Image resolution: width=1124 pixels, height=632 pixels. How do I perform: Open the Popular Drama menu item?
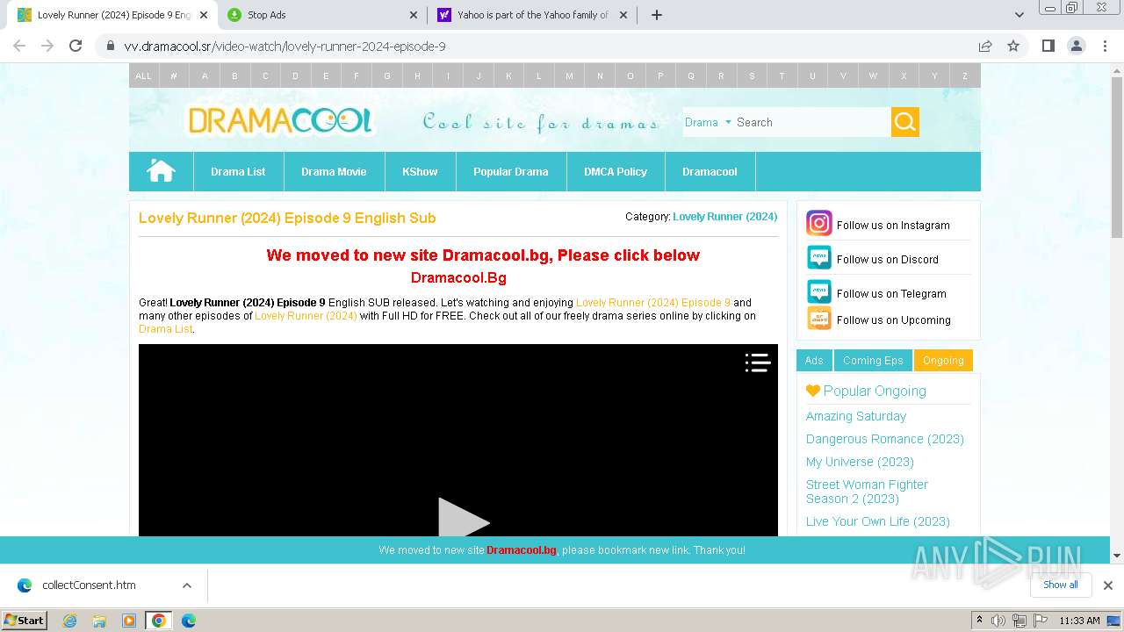511,171
